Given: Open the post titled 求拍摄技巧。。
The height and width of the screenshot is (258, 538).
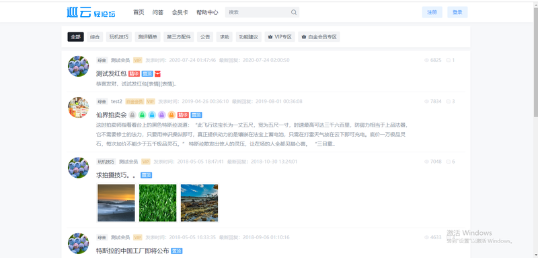Looking at the screenshot, I should click(x=116, y=175).
